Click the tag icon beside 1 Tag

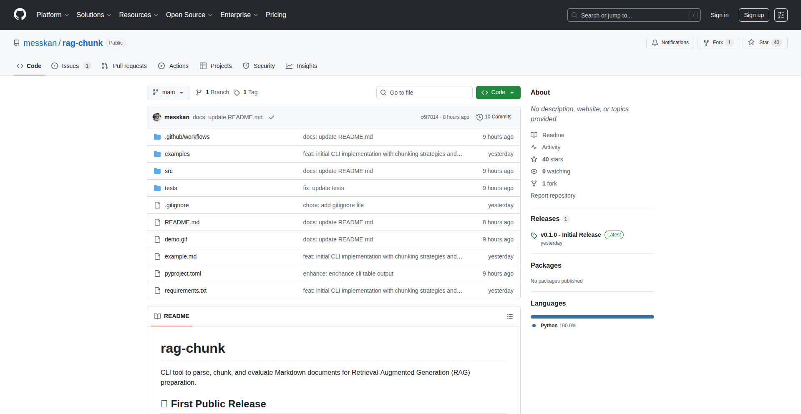(x=237, y=93)
